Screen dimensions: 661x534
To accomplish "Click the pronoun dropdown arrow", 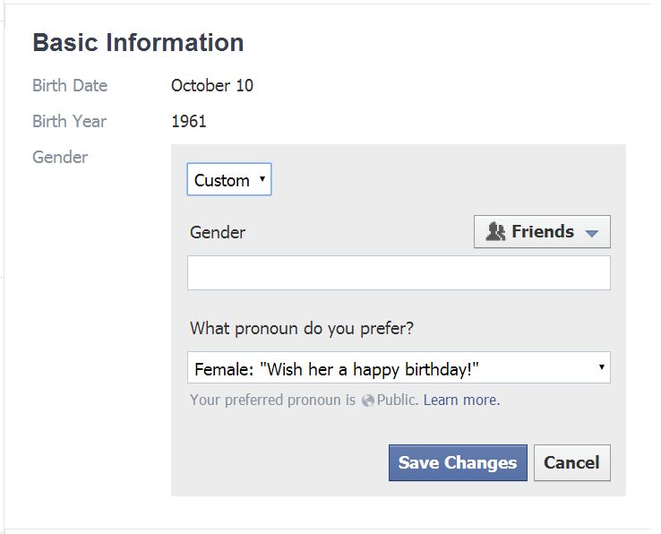I will [602, 367].
